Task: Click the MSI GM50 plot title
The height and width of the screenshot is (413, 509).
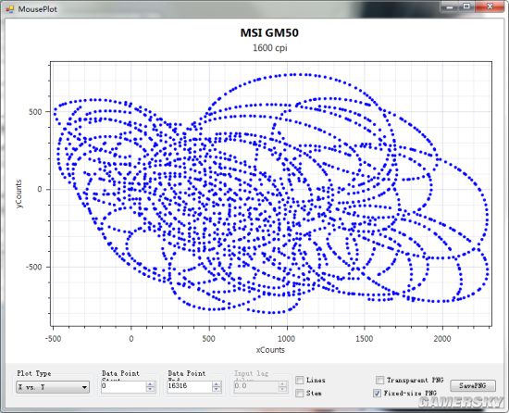Action: tap(269, 32)
